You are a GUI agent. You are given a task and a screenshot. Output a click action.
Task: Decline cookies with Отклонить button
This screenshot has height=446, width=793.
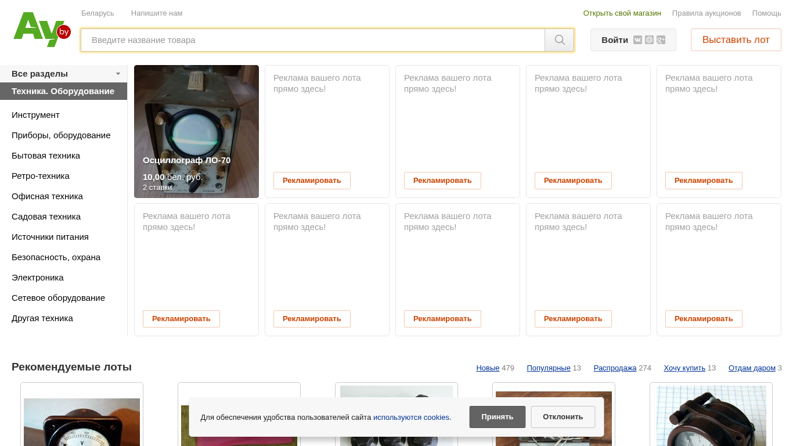[x=563, y=417]
